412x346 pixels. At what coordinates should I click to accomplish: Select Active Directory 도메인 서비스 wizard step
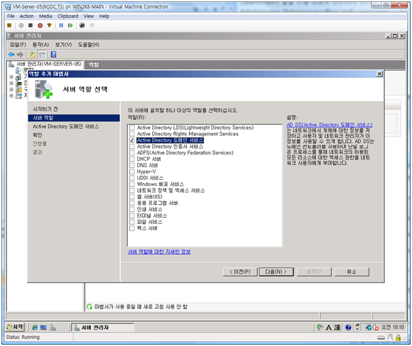(66, 127)
